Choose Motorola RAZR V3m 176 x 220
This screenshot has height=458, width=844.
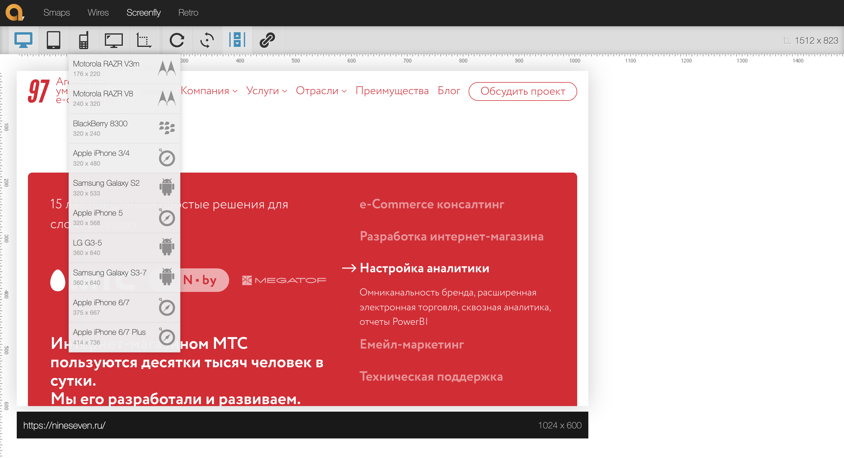pos(124,68)
